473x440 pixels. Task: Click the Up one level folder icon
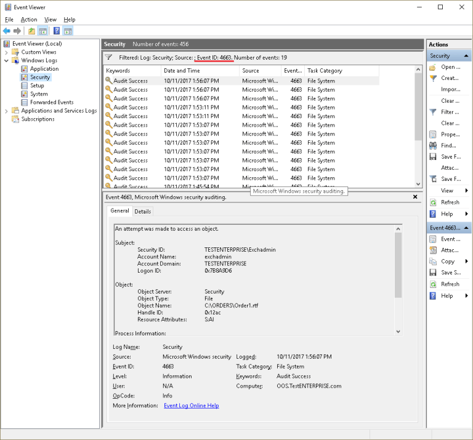pos(31,31)
